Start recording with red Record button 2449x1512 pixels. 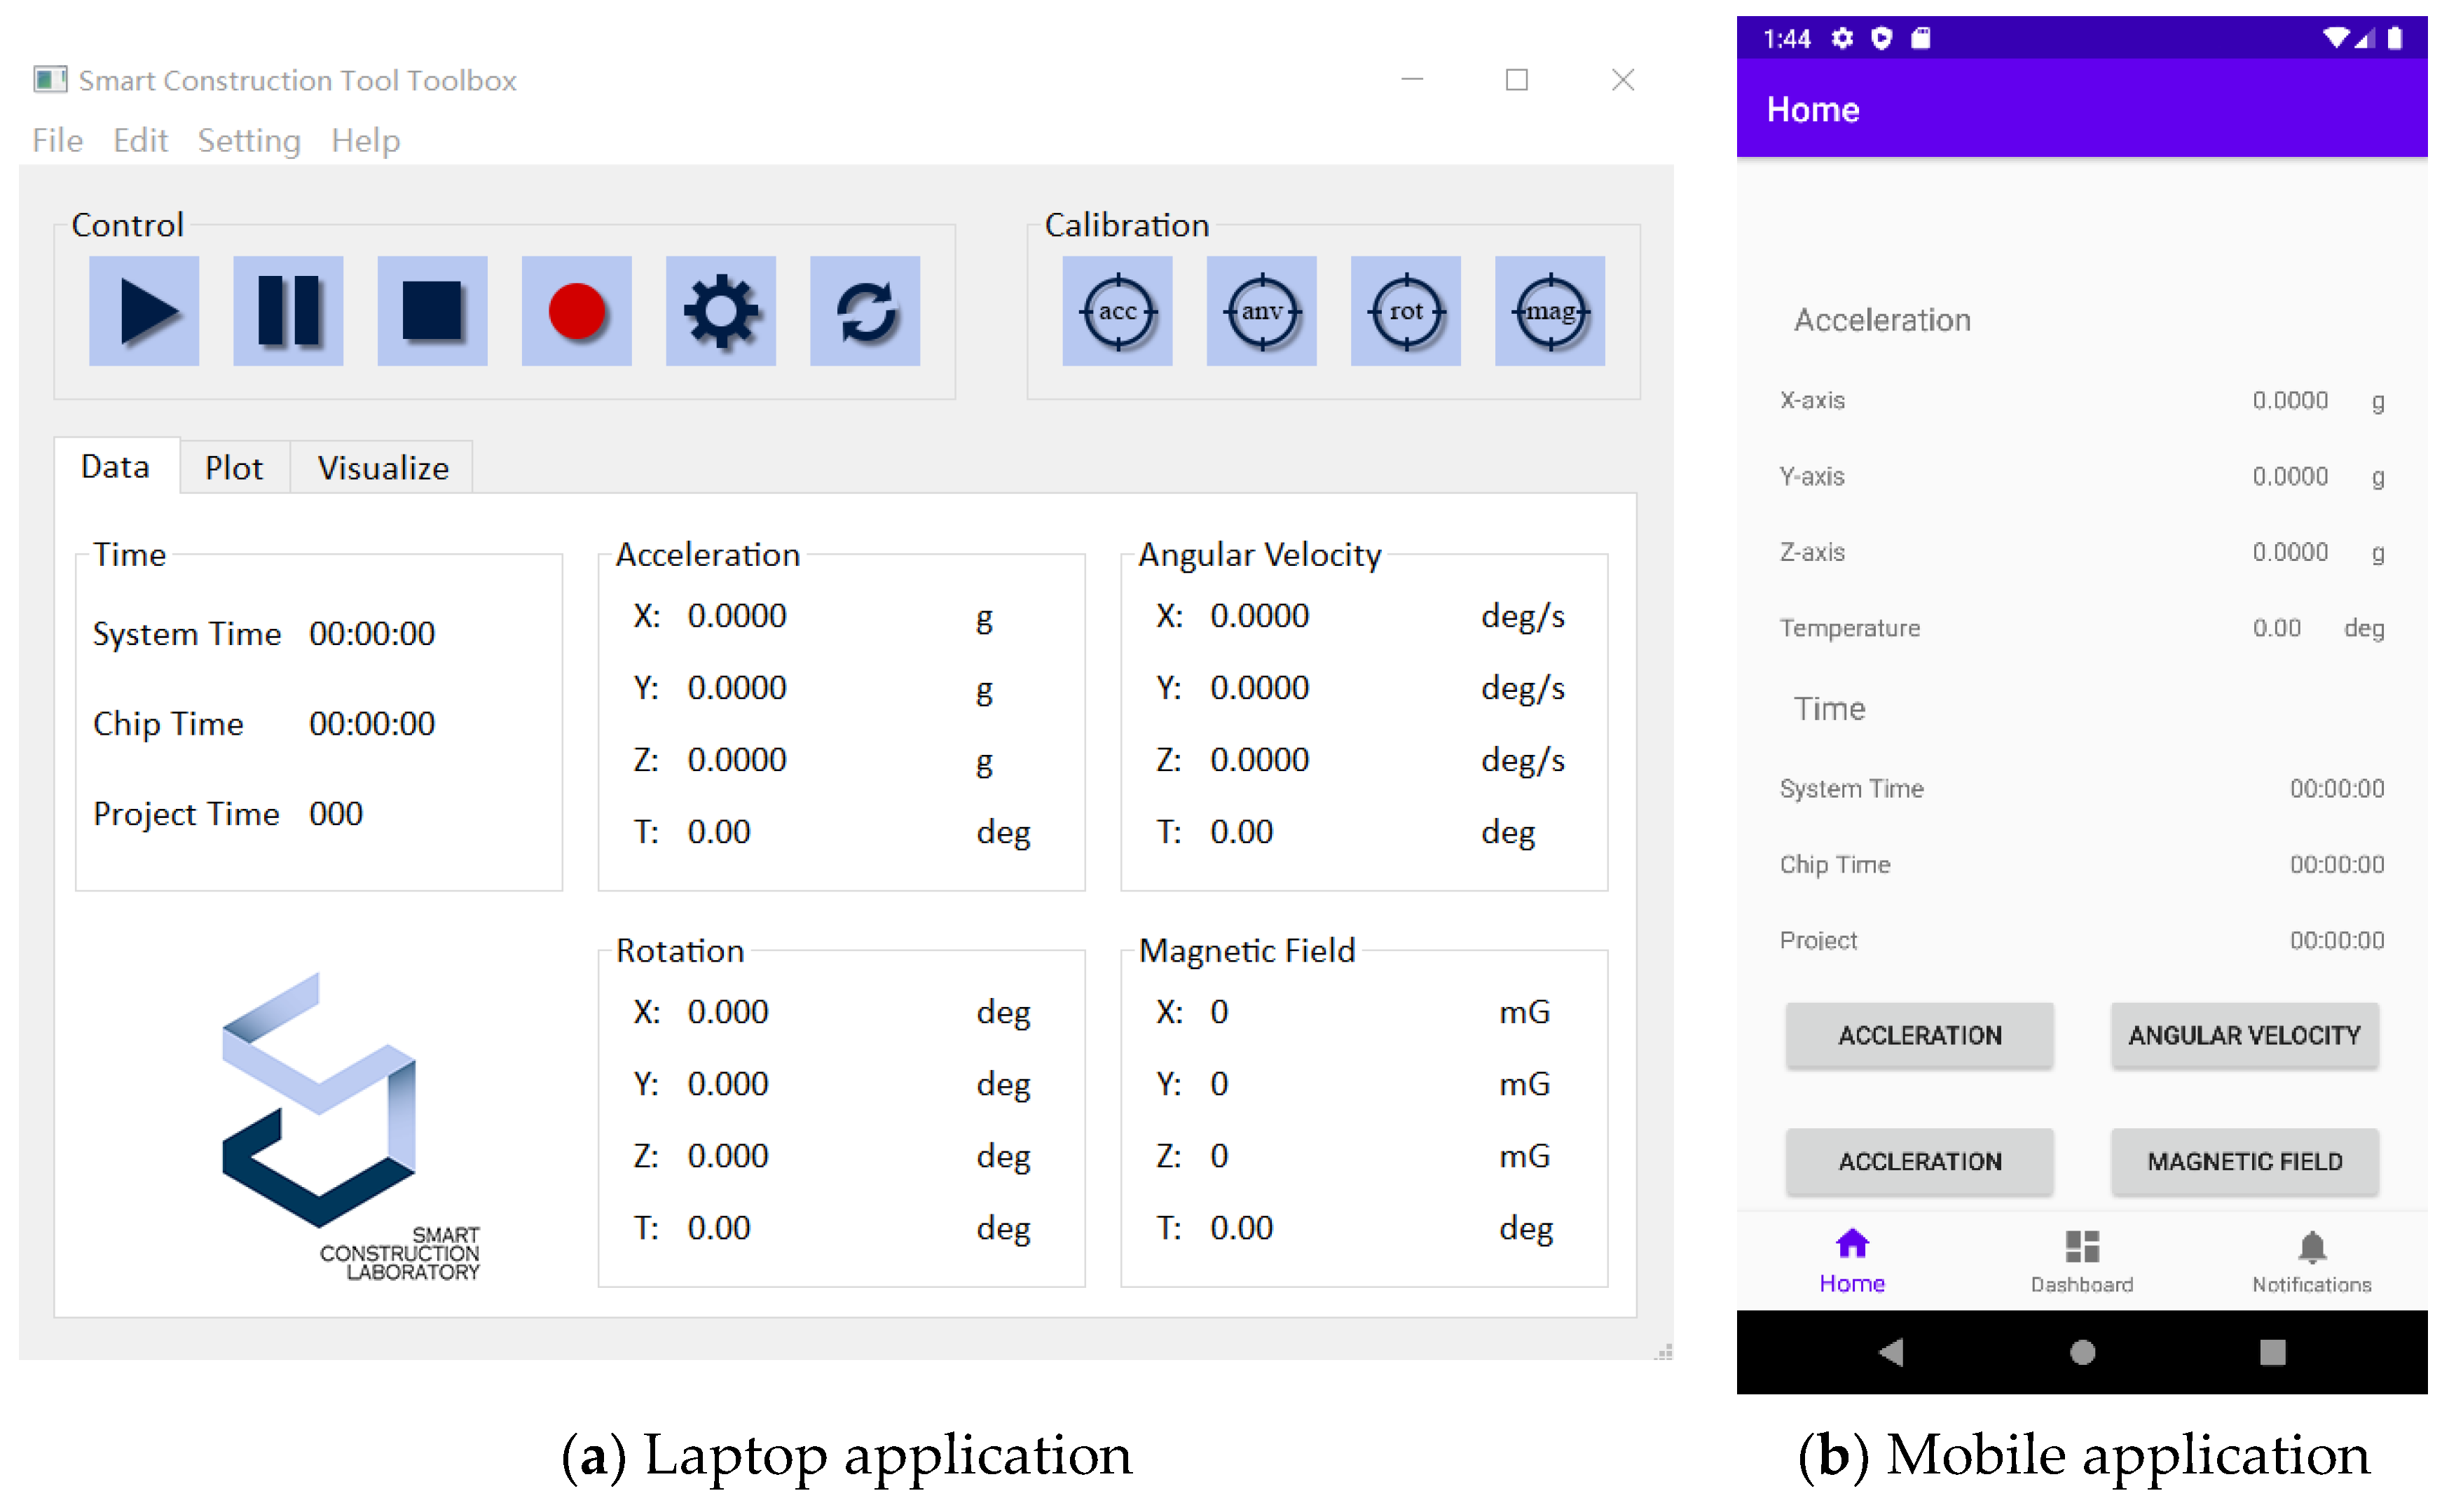pyautogui.click(x=576, y=311)
